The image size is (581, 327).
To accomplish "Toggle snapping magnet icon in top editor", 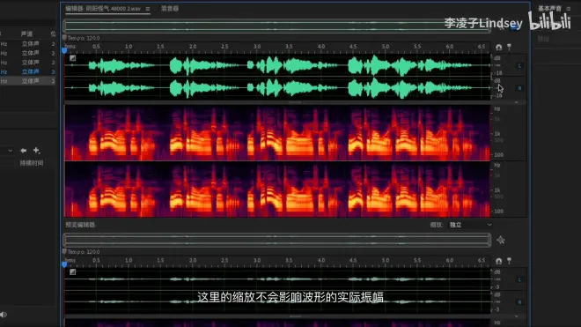I will click(x=499, y=47).
